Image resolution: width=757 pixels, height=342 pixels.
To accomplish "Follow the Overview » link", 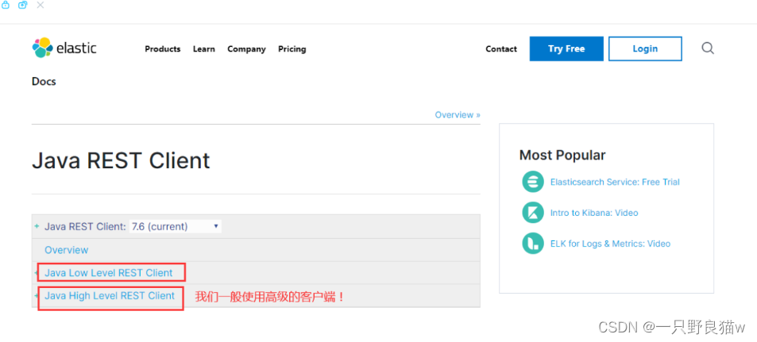I will click(458, 115).
